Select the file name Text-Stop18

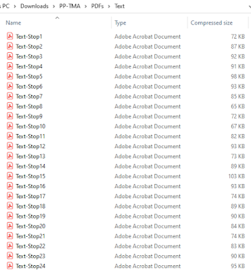pyautogui.click(x=30, y=206)
